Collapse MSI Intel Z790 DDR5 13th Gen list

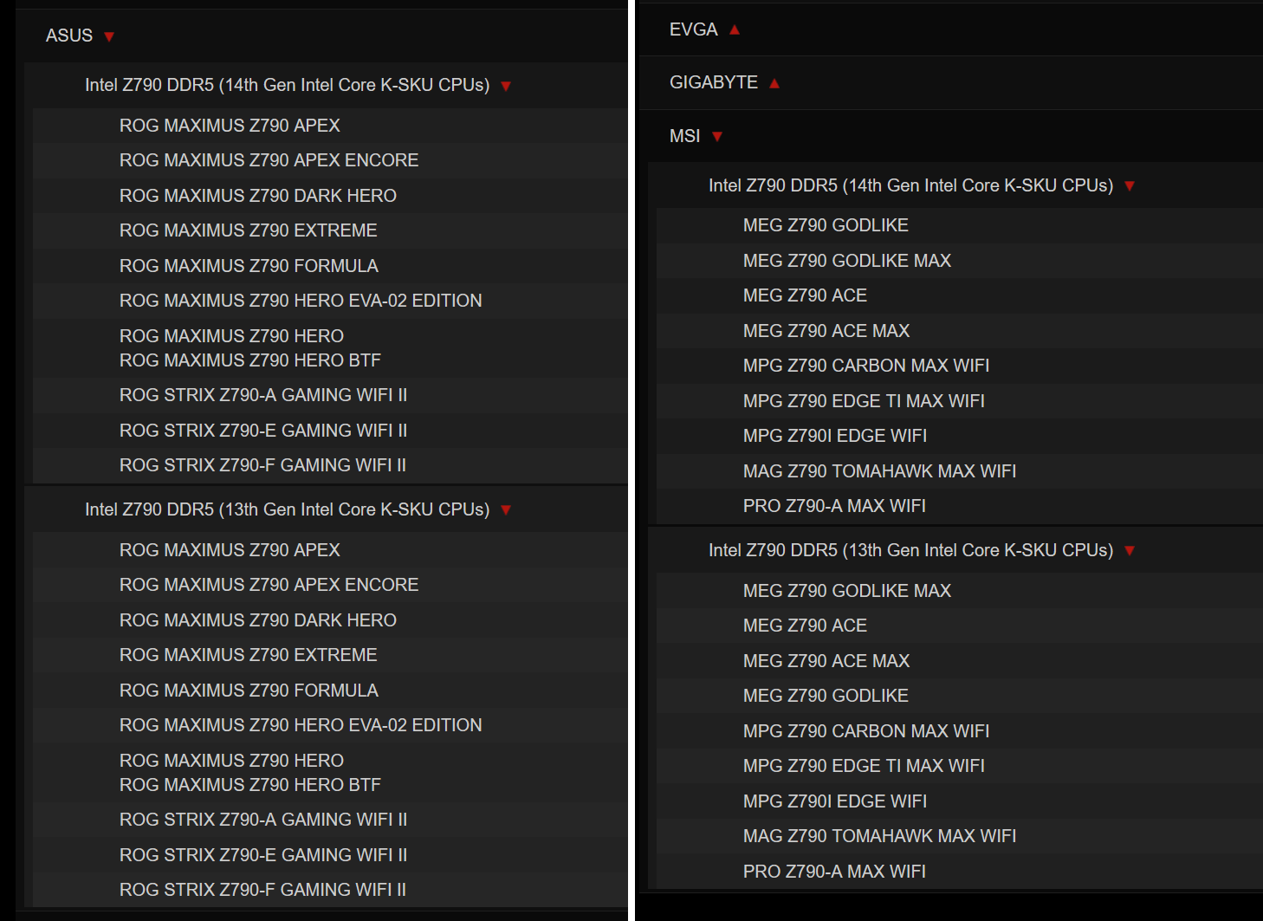coord(1130,550)
